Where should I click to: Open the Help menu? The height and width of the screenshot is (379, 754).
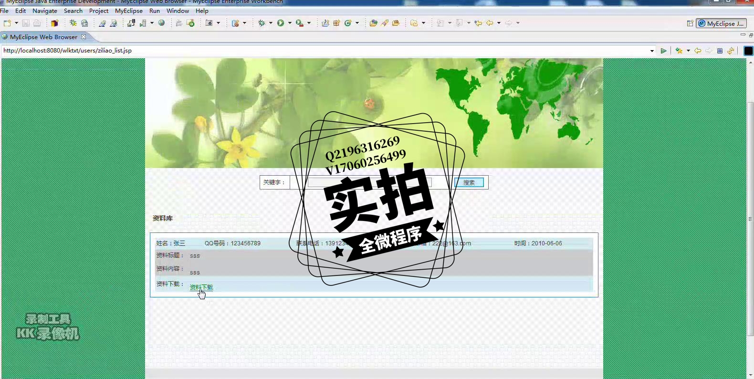click(x=202, y=11)
